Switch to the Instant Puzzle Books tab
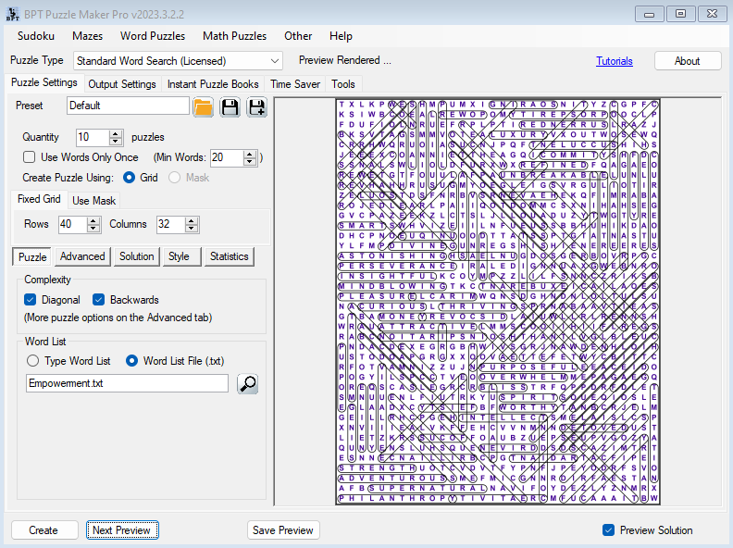Viewport: 733px width, 548px height. coord(213,84)
